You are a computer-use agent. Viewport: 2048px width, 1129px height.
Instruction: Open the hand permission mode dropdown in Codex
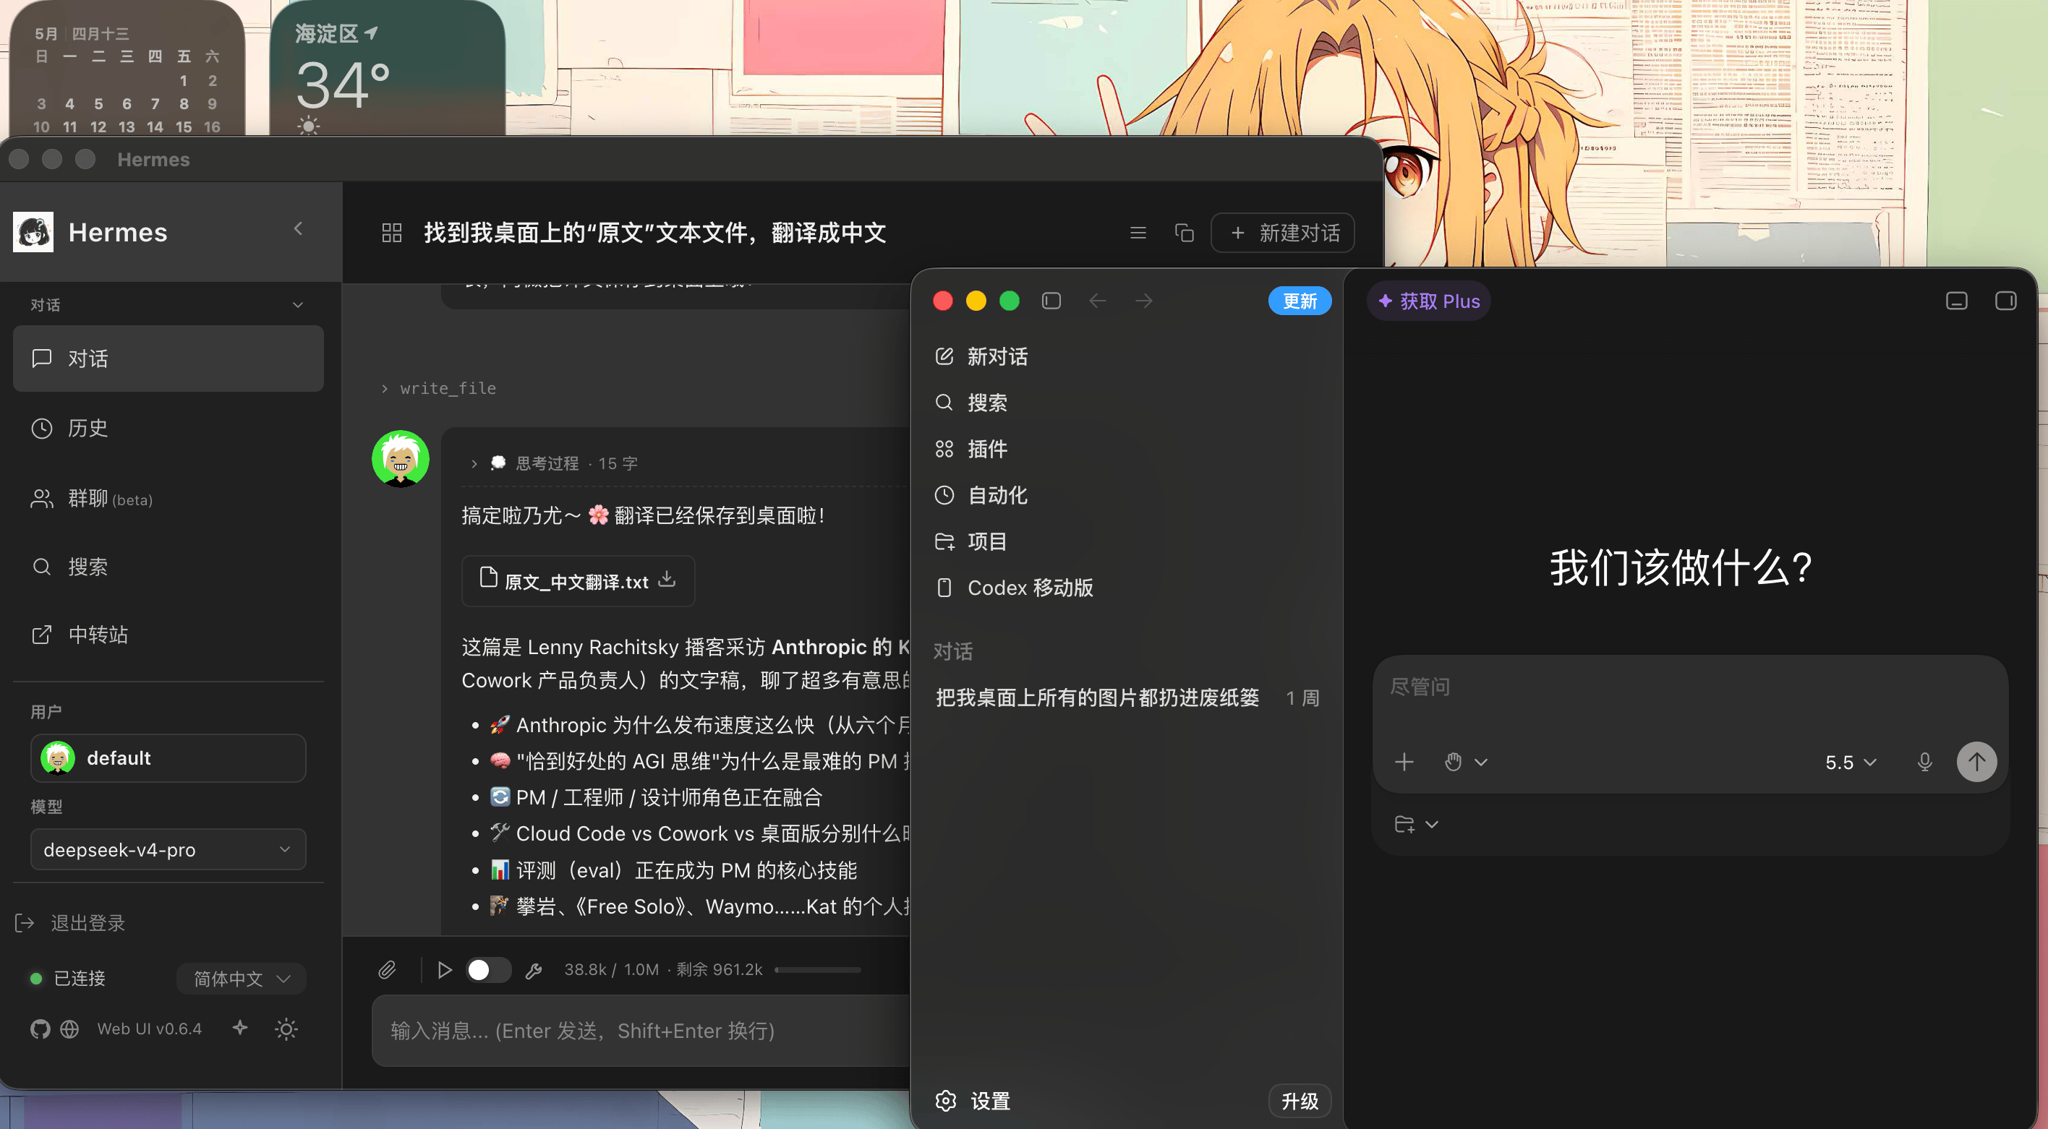click(x=1465, y=762)
